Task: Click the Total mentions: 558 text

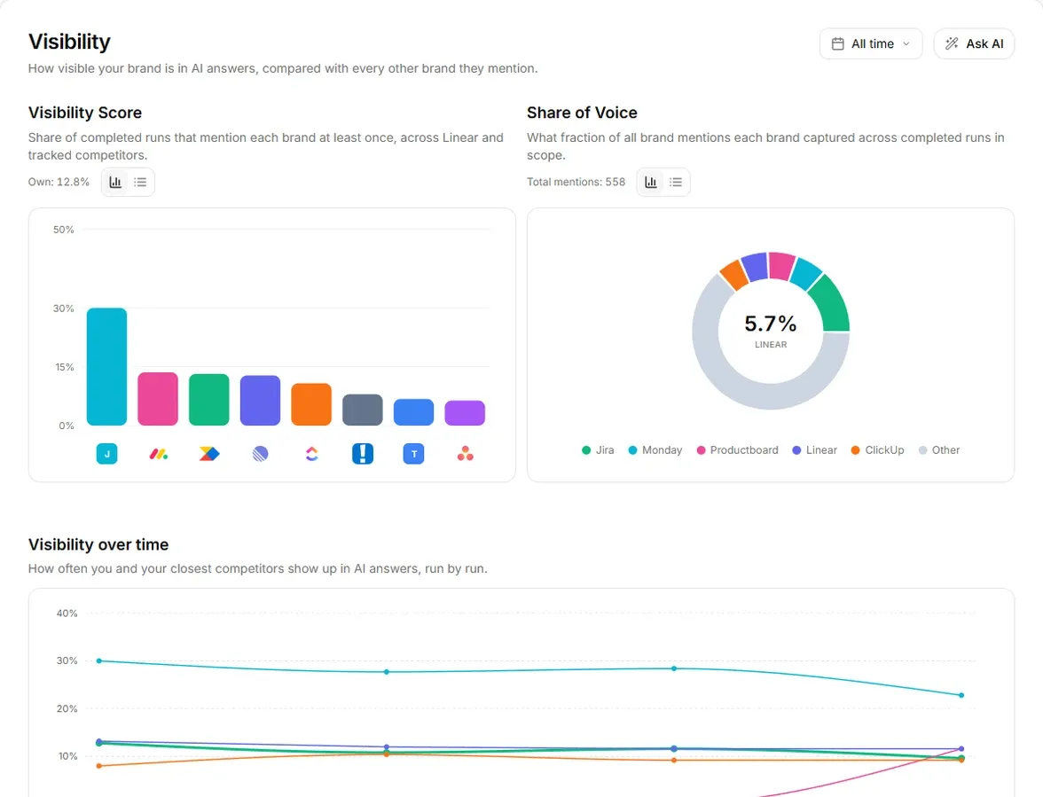Action: (576, 182)
